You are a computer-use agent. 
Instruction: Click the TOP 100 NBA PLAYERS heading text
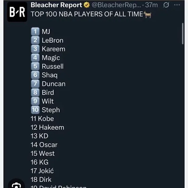coord(87,14)
